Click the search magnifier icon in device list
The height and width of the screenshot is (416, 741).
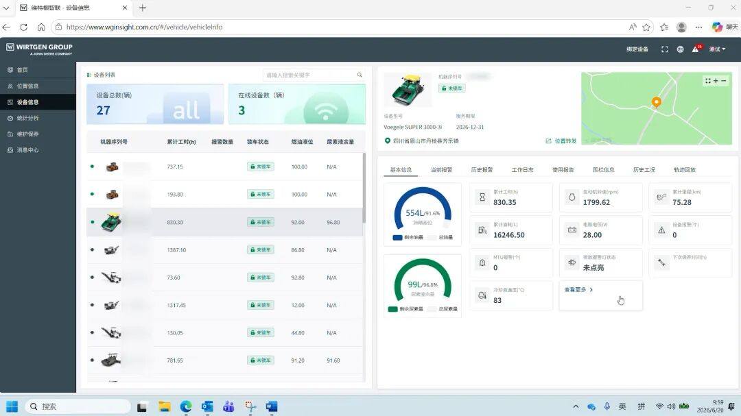point(360,75)
